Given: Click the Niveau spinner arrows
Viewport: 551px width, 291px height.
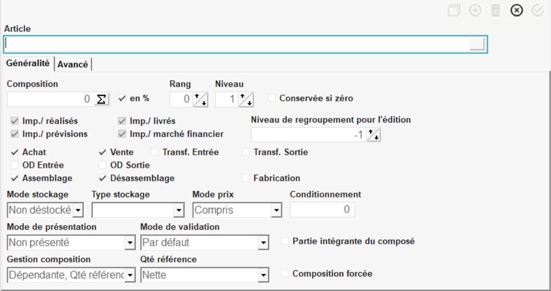Looking at the screenshot, I should click(x=246, y=99).
